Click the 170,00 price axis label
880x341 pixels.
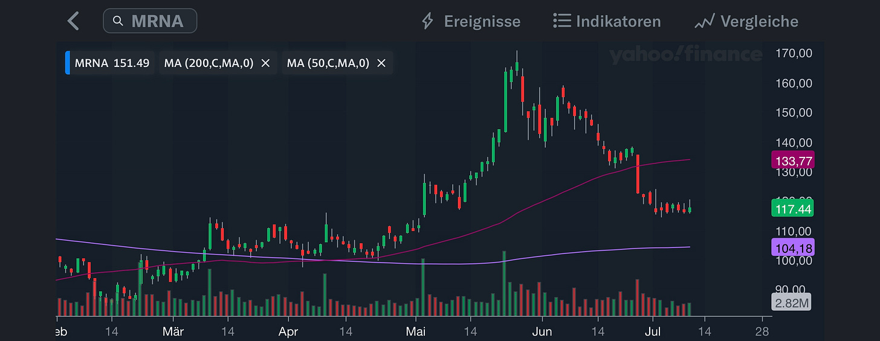pyautogui.click(x=794, y=53)
